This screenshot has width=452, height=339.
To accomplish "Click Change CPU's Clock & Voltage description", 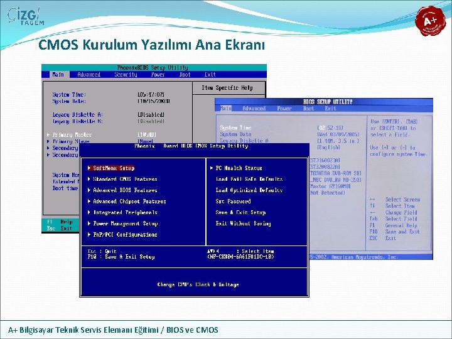I will click(x=198, y=285).
